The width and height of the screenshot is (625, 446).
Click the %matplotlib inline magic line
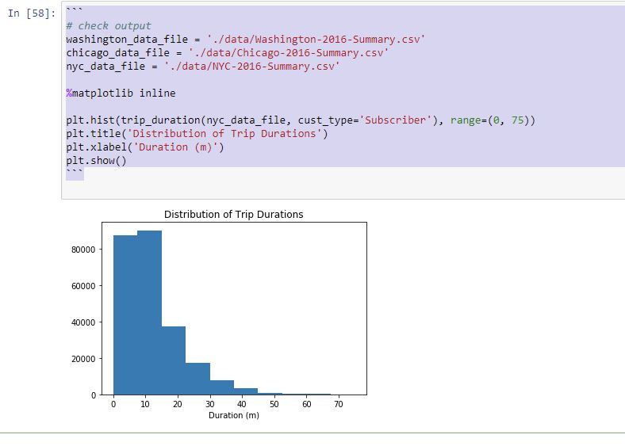pyautogui.click(x=121, y=93)
